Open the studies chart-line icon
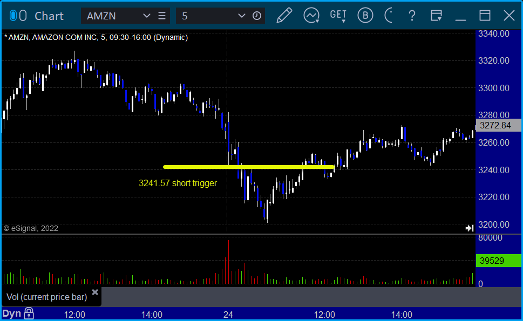Image resolution: width=523 pixels, height=321 pixels. pyautogui.click(x=311, y=15)
